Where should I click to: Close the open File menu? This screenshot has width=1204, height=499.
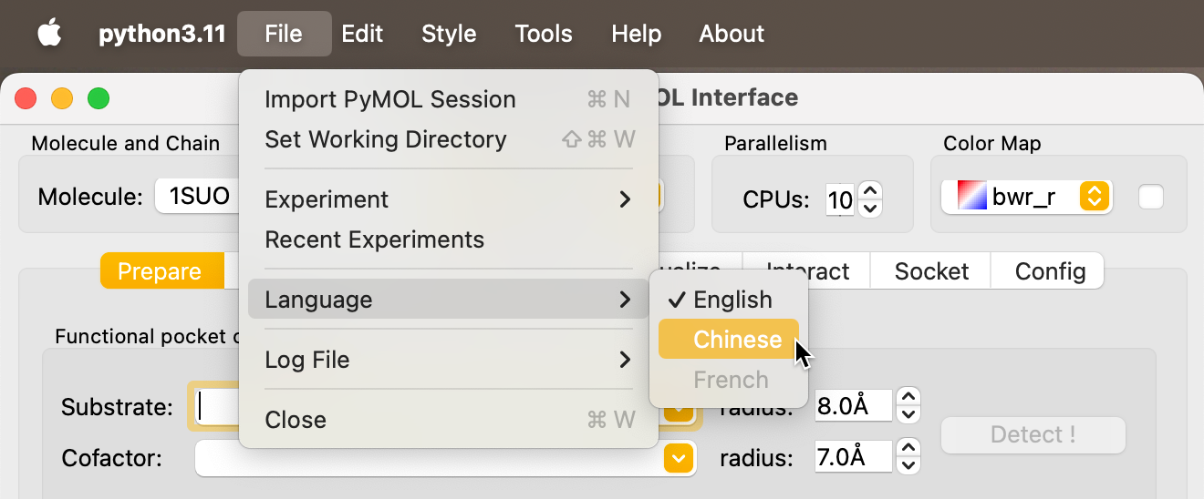tap(284, 34)
